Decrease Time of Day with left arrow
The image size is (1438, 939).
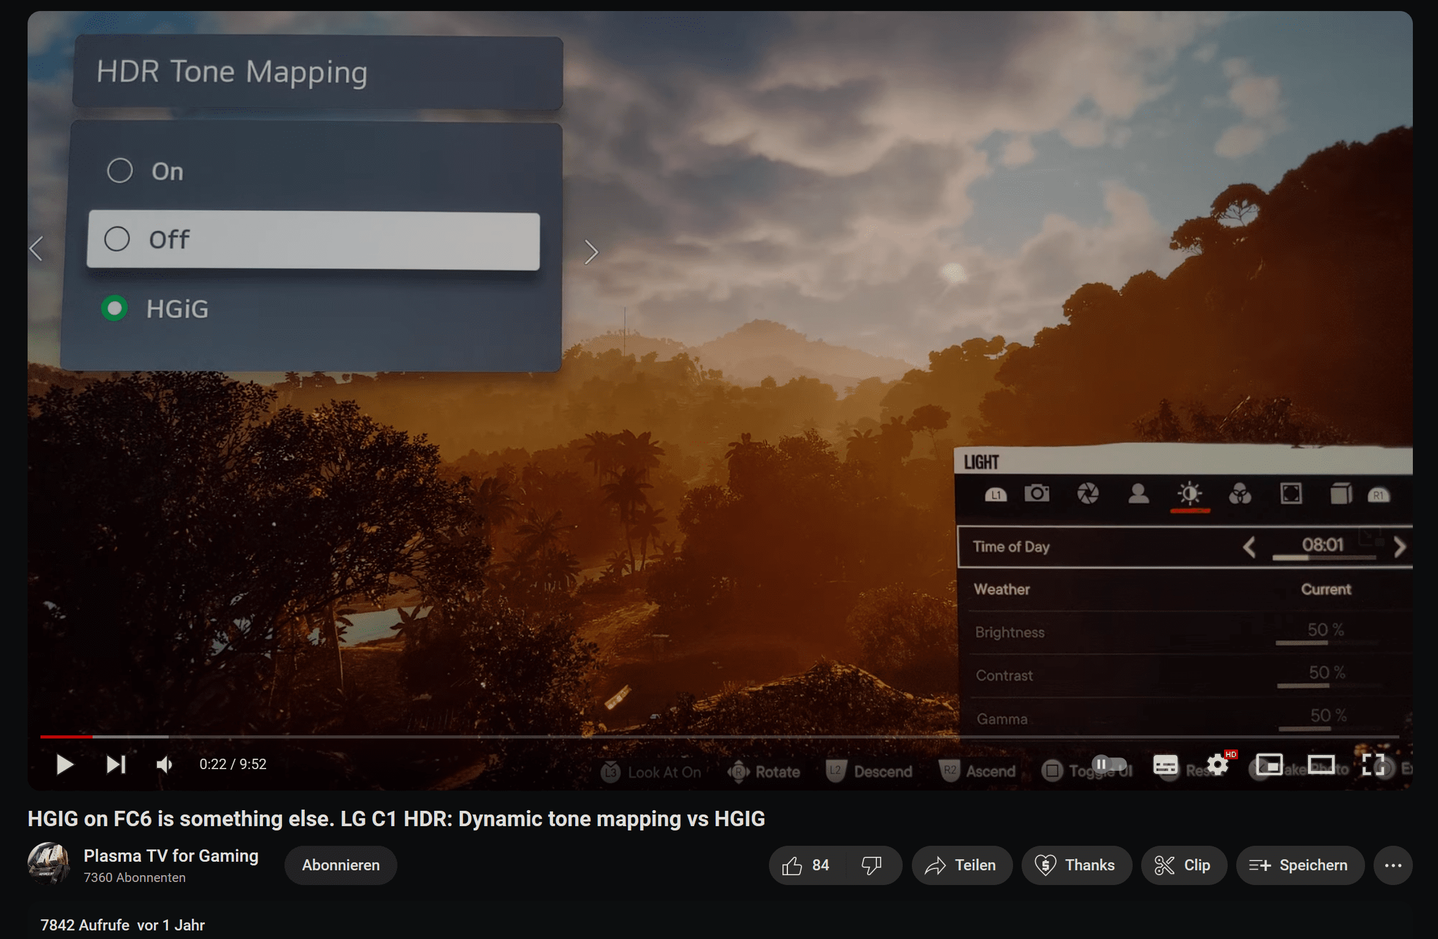click(1249, 546)
